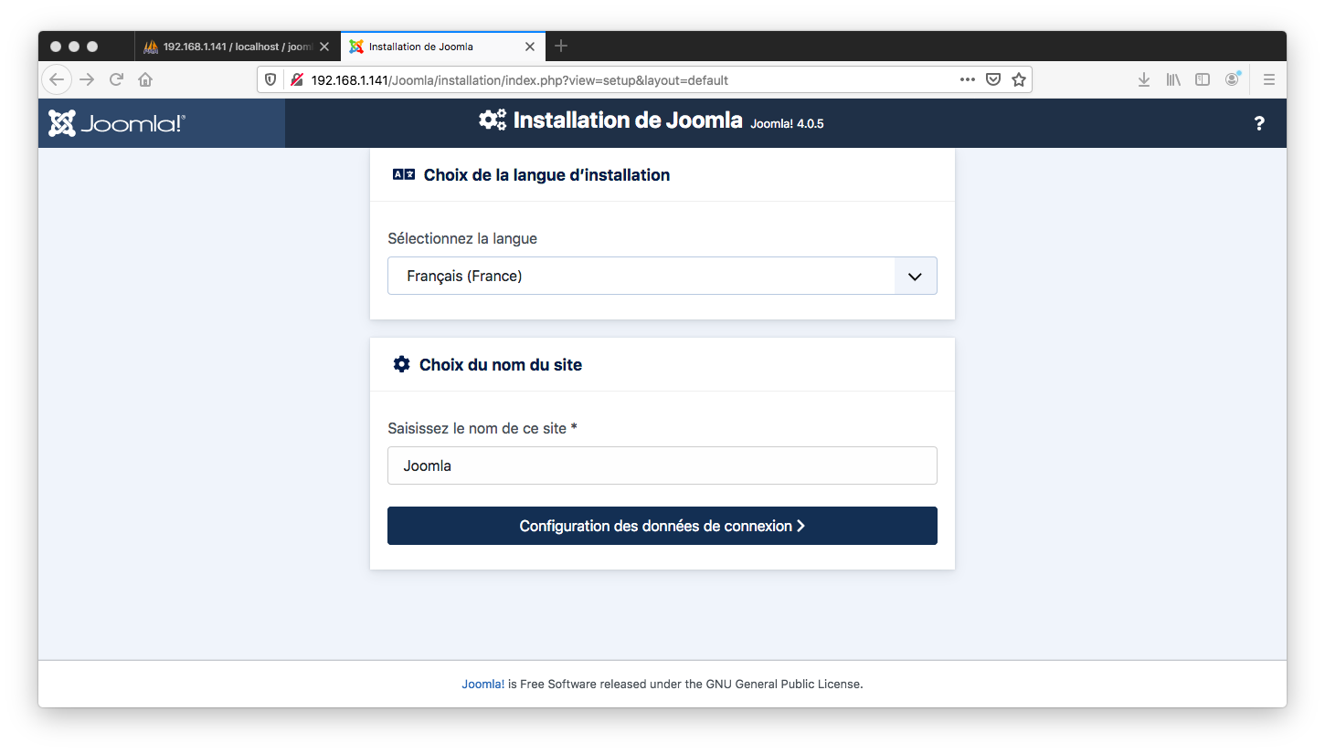The width and height of the screenshot is (1325, 753).
Task: Reload the current page
Action: click(x=116, y=79)
